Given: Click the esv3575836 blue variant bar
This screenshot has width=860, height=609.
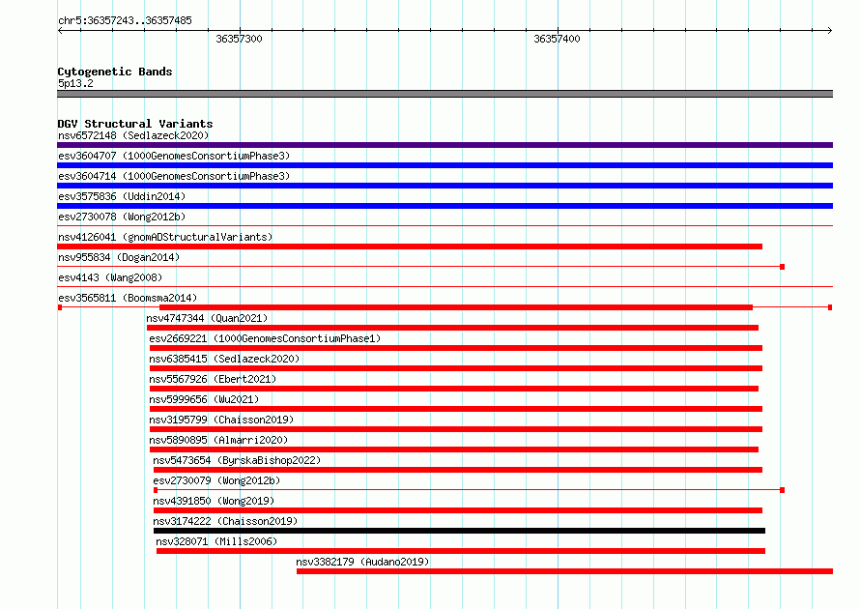Looking at the screenshot, I should (x=444, y=206).
